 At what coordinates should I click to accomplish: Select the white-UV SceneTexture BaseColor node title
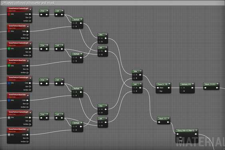tap(17, 129)
